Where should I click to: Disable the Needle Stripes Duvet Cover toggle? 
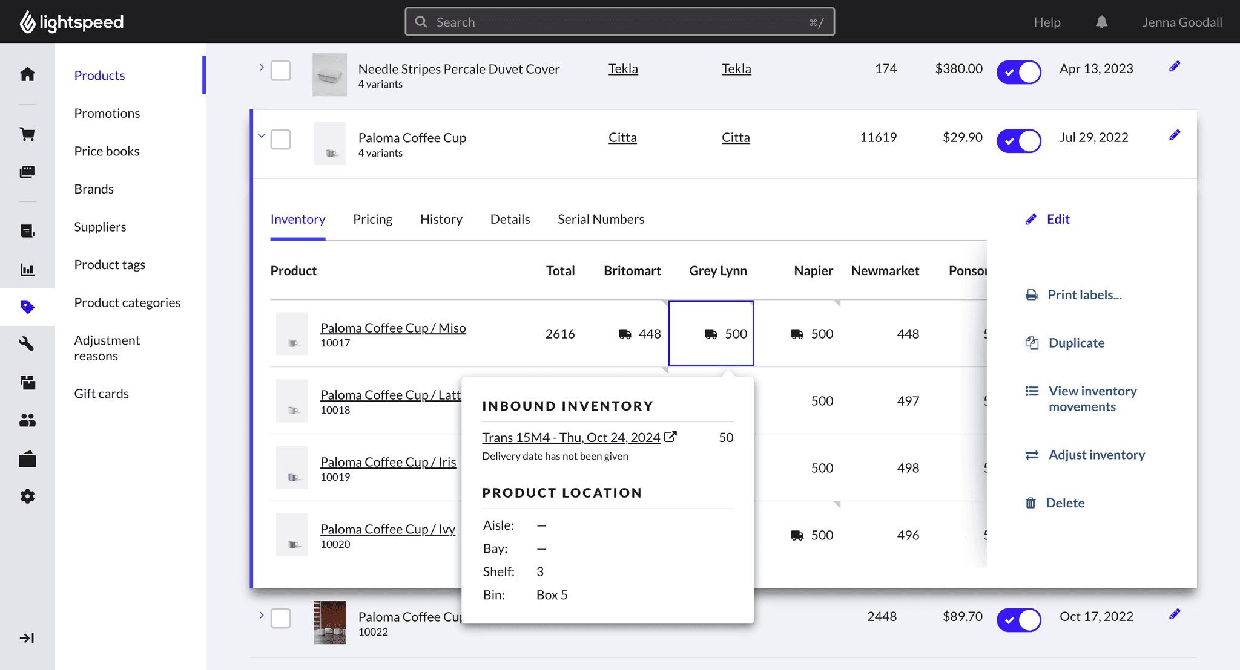coord(1018,72)
